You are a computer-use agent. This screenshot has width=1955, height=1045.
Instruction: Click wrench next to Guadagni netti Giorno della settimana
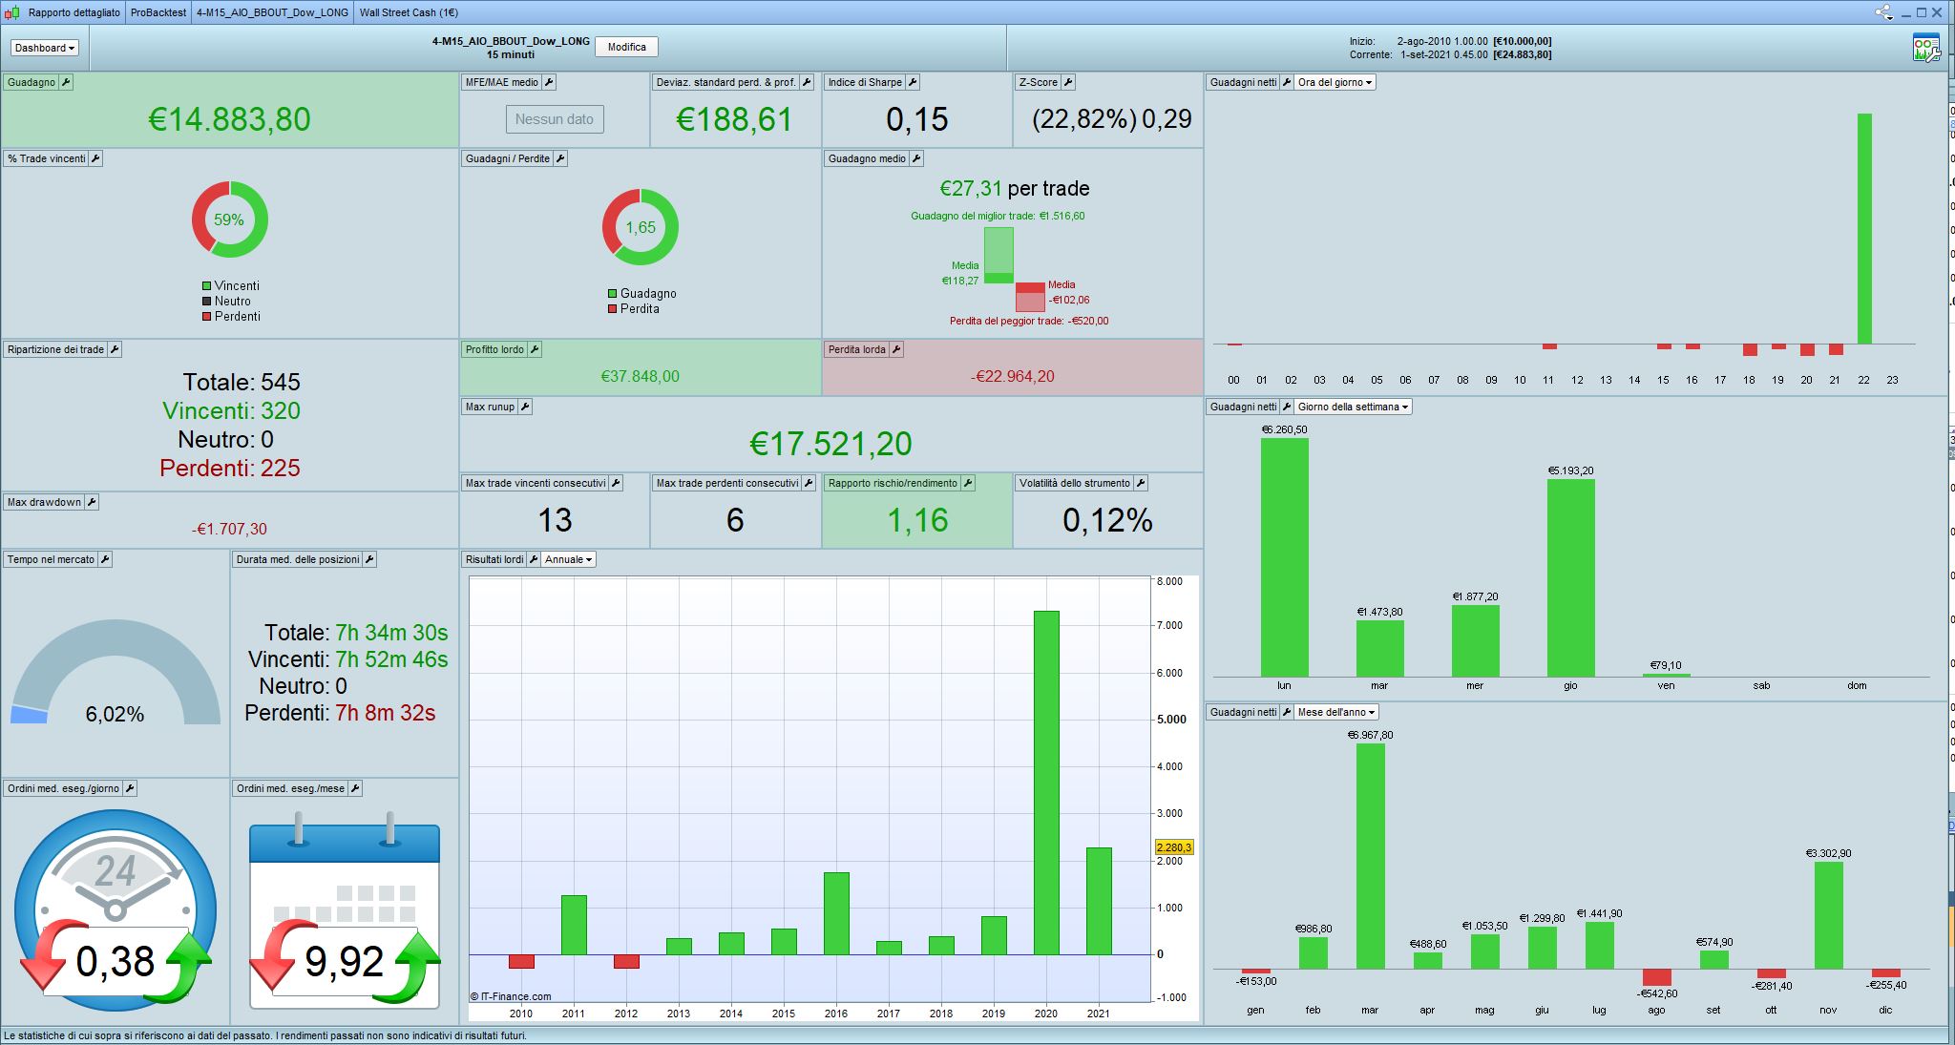[1287, 407]
